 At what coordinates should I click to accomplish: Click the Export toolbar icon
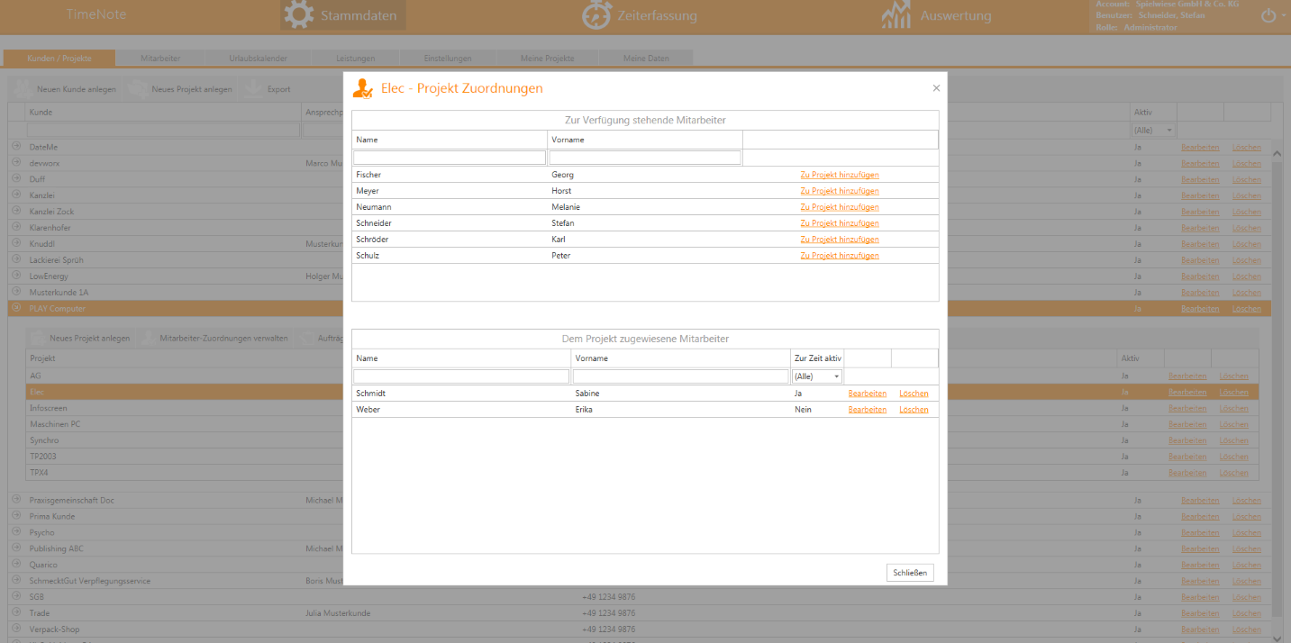(x=253, y=89)
